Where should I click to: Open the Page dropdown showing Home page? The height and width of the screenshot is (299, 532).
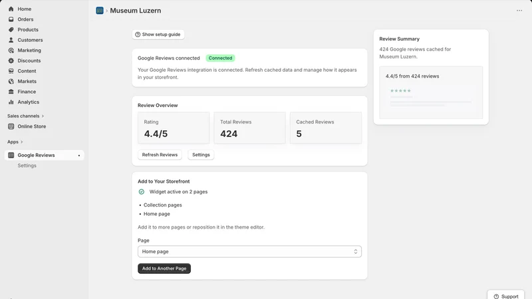tap(249, 252)
